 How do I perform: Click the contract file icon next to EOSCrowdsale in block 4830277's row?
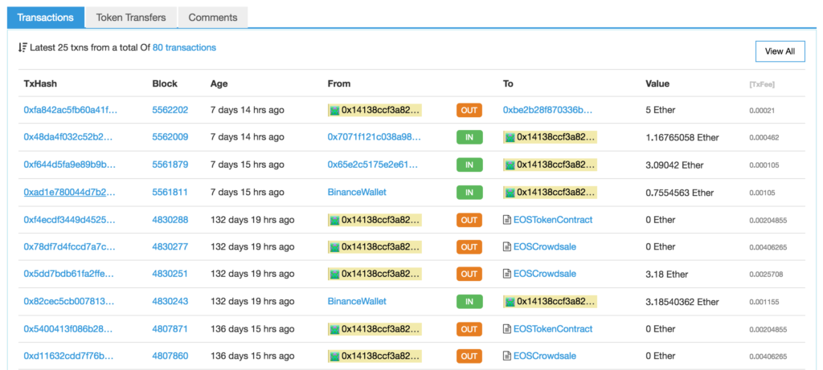507,246
